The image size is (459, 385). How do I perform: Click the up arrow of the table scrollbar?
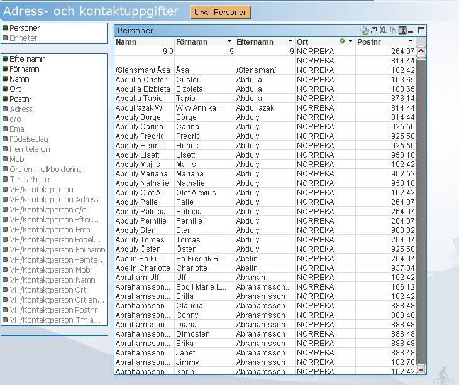tap(421, 51)
